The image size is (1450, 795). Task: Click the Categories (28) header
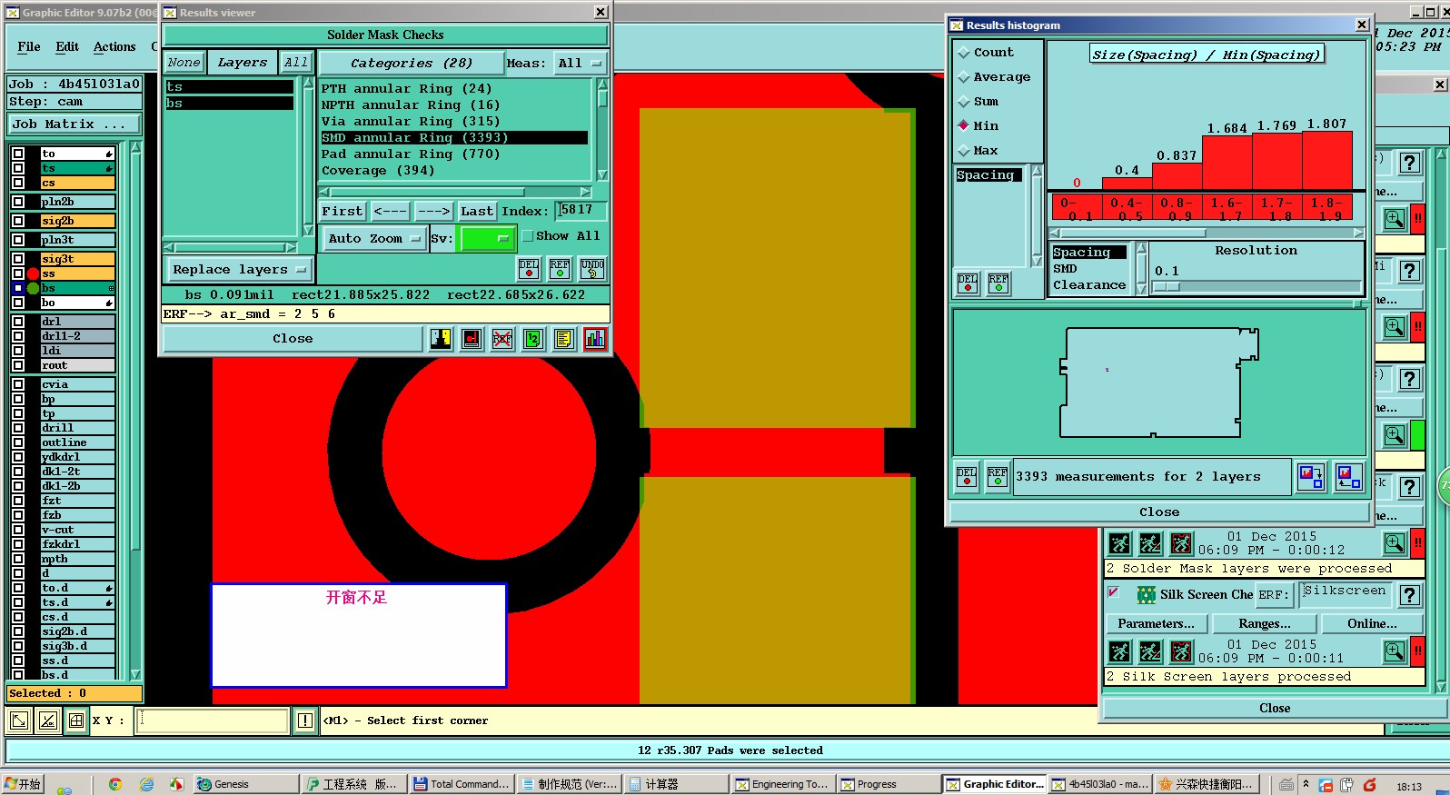(x=411, y=63)
